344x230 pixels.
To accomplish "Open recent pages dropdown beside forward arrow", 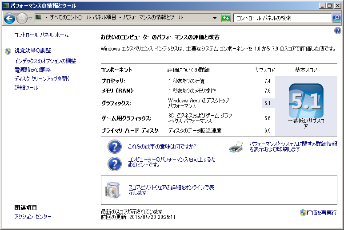I will (x=31, y=18).
